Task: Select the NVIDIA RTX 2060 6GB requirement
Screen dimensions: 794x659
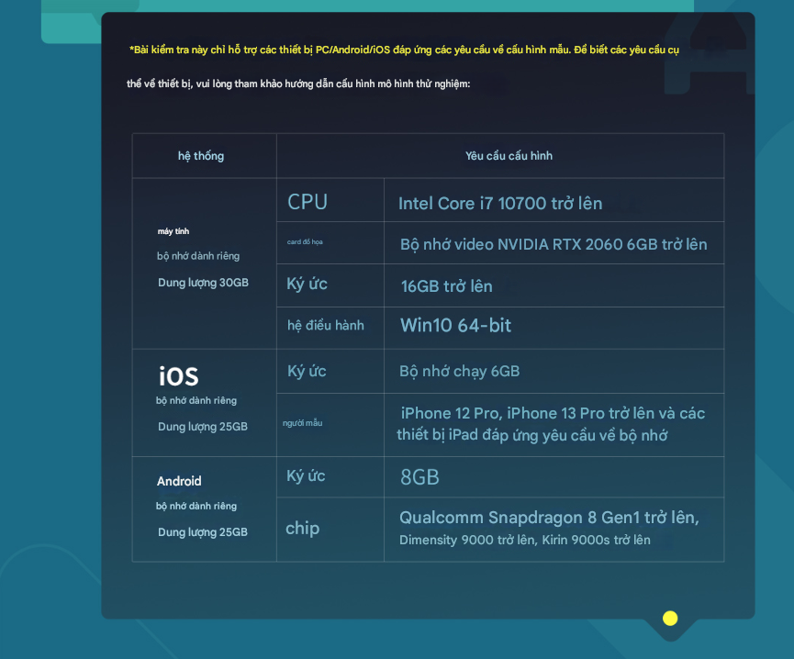Action: click(554, 244)
